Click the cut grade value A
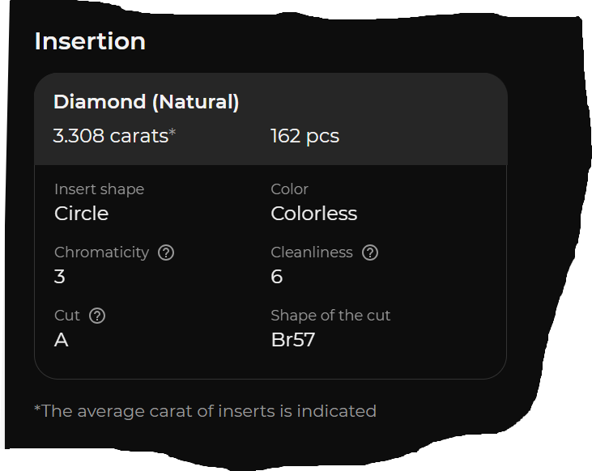The width and height of the screenshot is (592, 471). point(61,340)
